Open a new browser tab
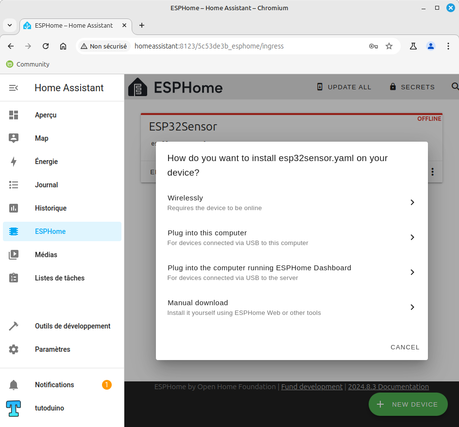The width and height of the screenshot is (459, 427). (x=142, y=25)
